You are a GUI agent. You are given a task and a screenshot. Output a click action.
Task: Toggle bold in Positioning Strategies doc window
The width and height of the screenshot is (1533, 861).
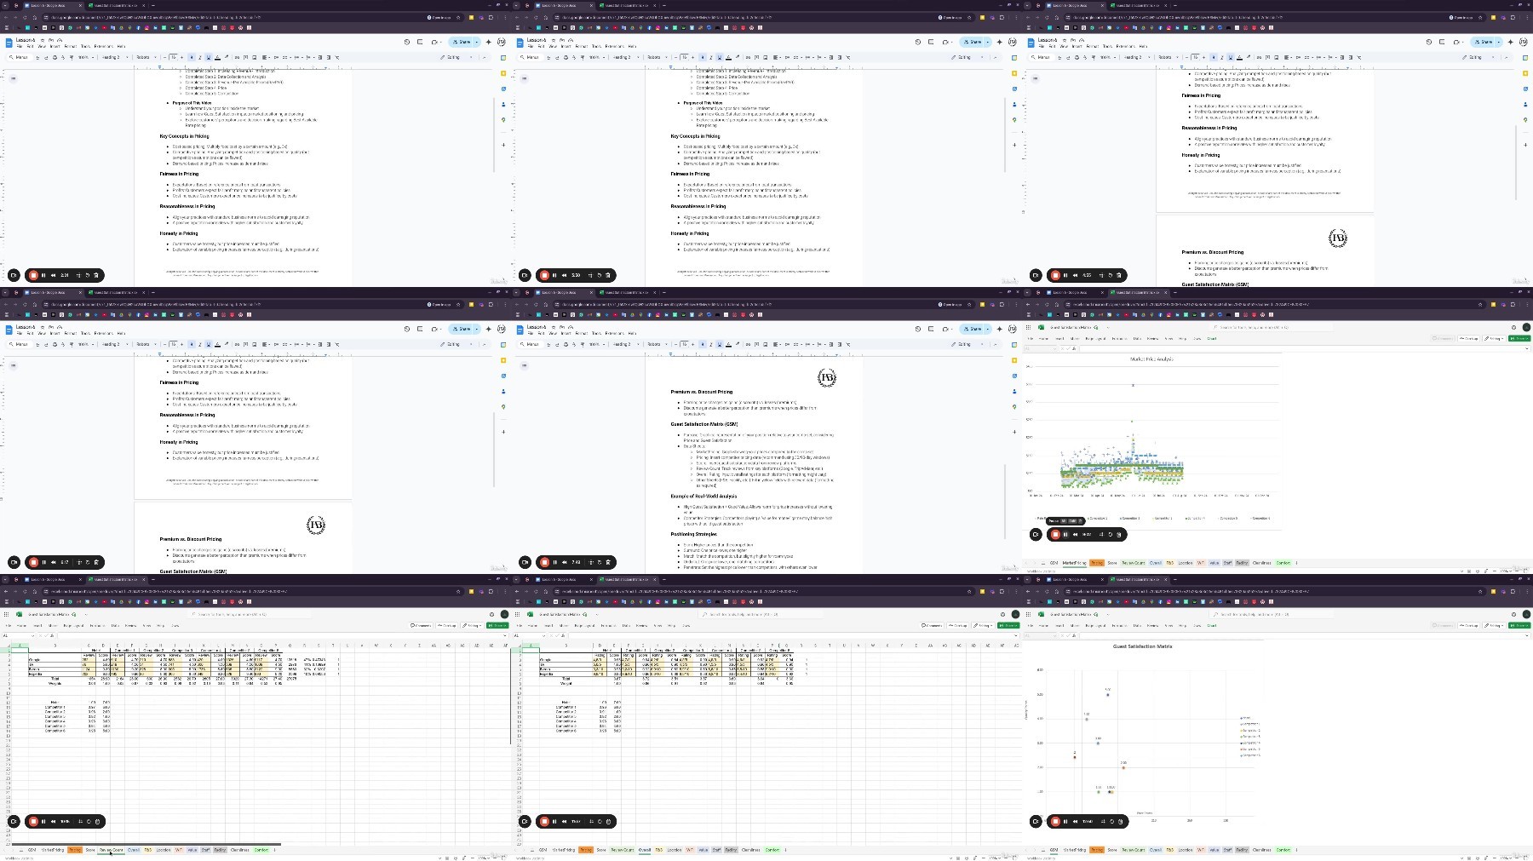(x=703, y=344)
